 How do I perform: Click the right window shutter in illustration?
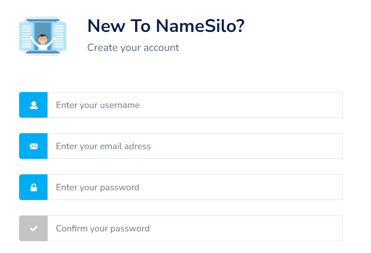click(59, 35)
